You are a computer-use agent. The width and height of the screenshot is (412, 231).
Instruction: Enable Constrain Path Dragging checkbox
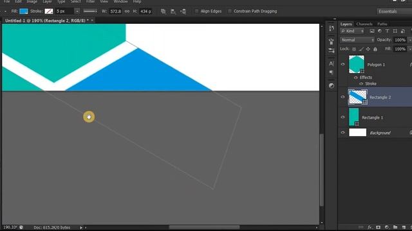tap(230, 12)
